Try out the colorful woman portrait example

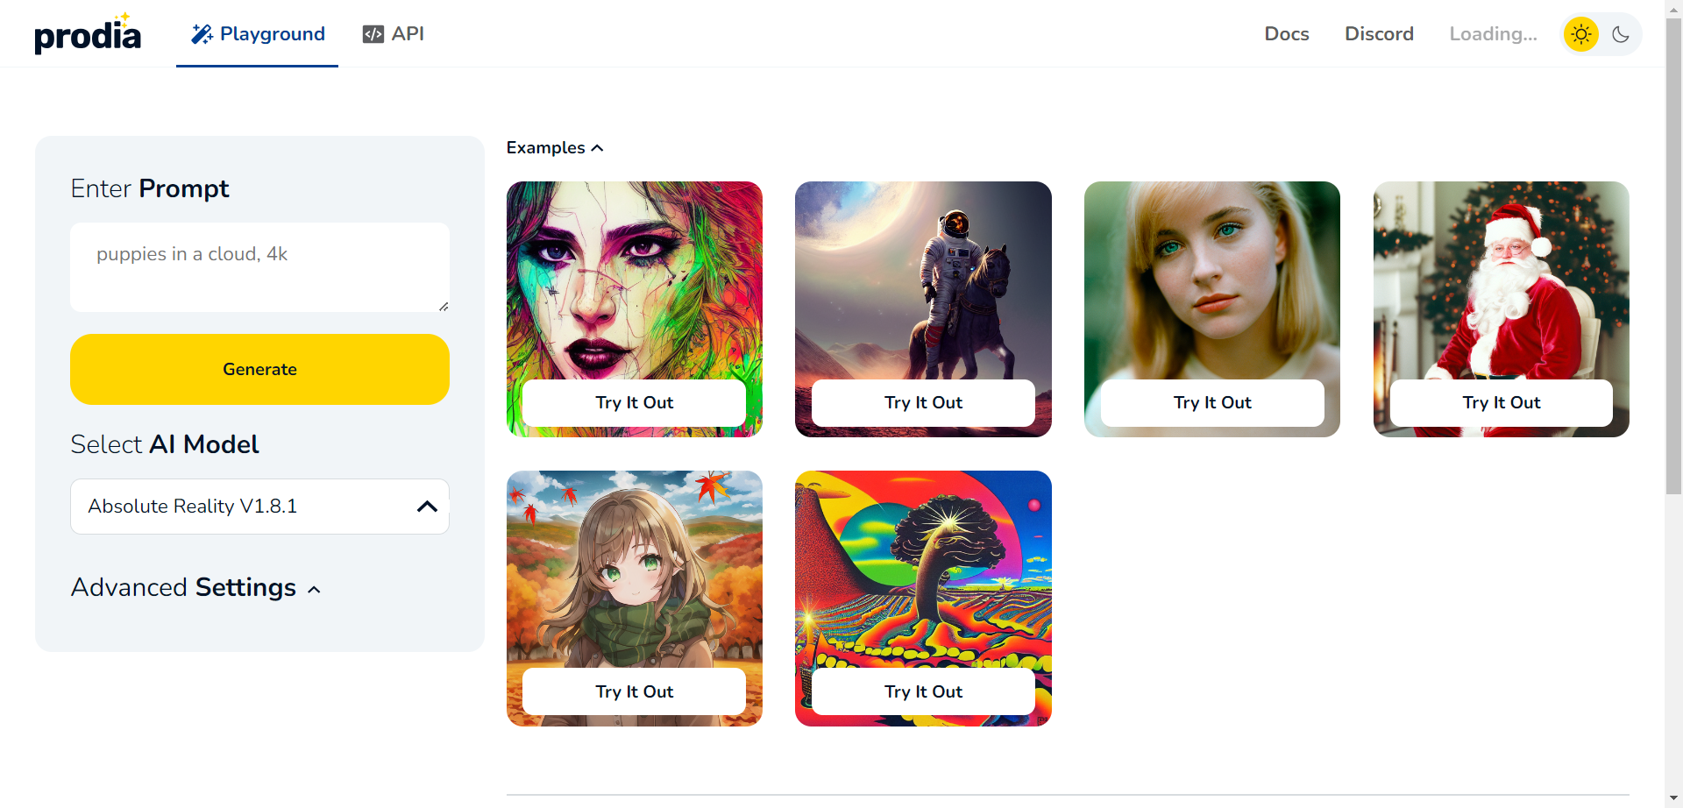coord(634,403)
